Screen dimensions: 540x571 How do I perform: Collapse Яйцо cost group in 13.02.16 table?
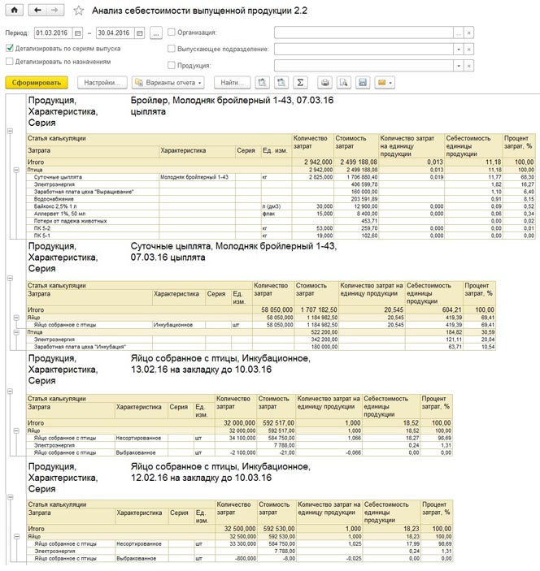pyautogui.click(x=16, y=430)
